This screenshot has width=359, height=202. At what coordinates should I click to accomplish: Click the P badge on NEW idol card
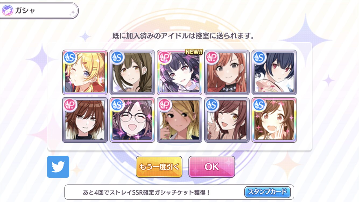[x=165, y=57]
